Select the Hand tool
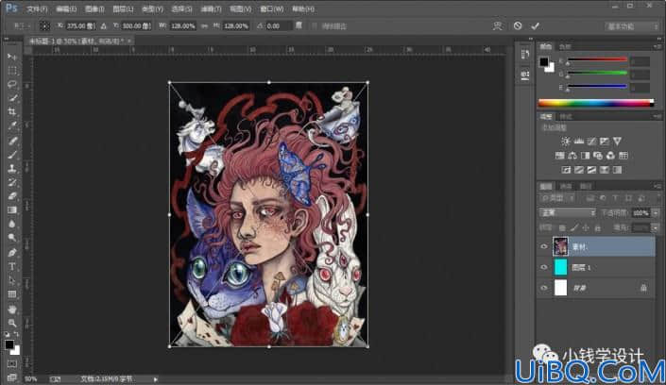Image resolution: width=666 pixels, height=385 pixels. pyautogui.click(x=12, y=309)
